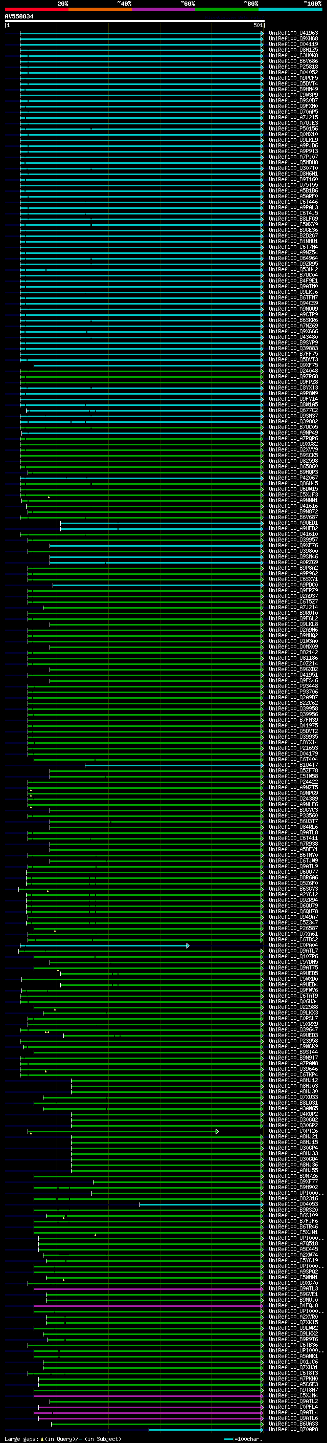327x1443 pixels.
Task: Select hit label UniRef100_O82316
Action: [x=293, y=1198]
